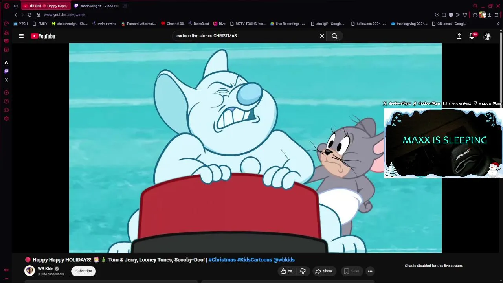Open the Toonami Aftermath bookmark
503x283 pixels.
click(138, 24)
